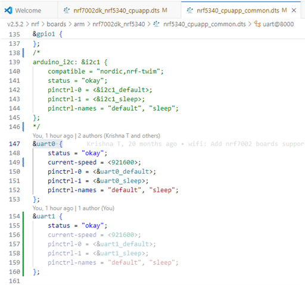Click nrf5340_cpuapp_common.dts in the breadcrumb

[x=204, y=24]
